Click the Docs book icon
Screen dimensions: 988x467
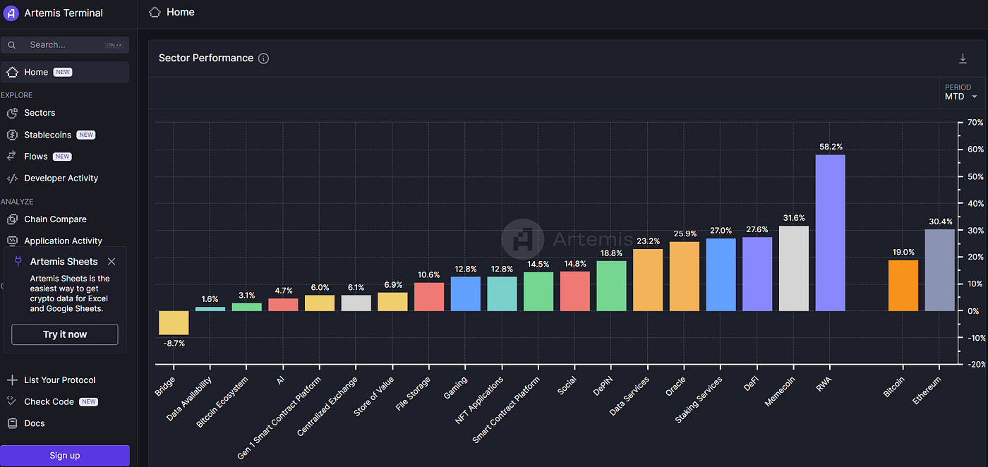pyautogui.click(x=12, y=423)
